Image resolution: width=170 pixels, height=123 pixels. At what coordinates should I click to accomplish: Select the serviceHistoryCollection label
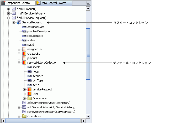(42, 63)
